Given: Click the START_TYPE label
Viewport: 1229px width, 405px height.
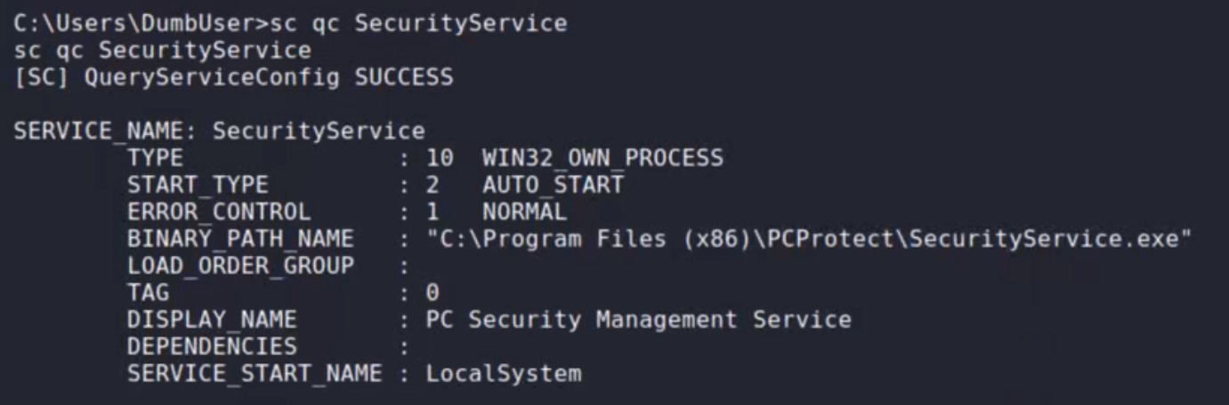Looking at the screenshot, I should 198,186.
